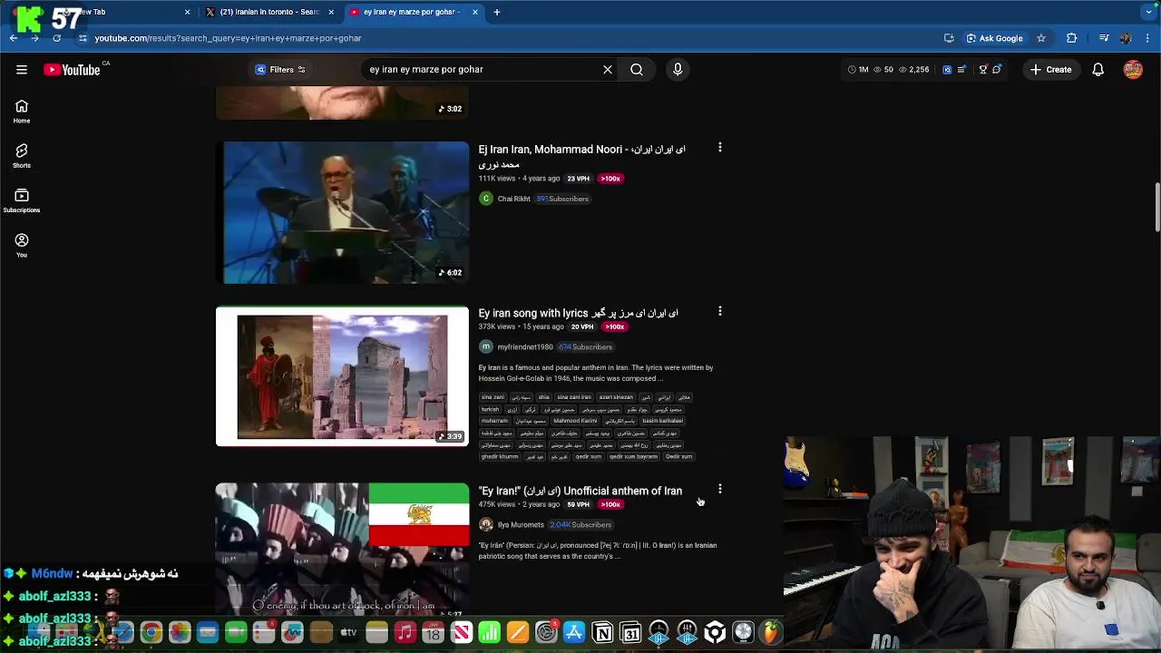Viewport: 1161px width, 653px height.
Task: Open Notion from the dock
Action: (602, 632)
